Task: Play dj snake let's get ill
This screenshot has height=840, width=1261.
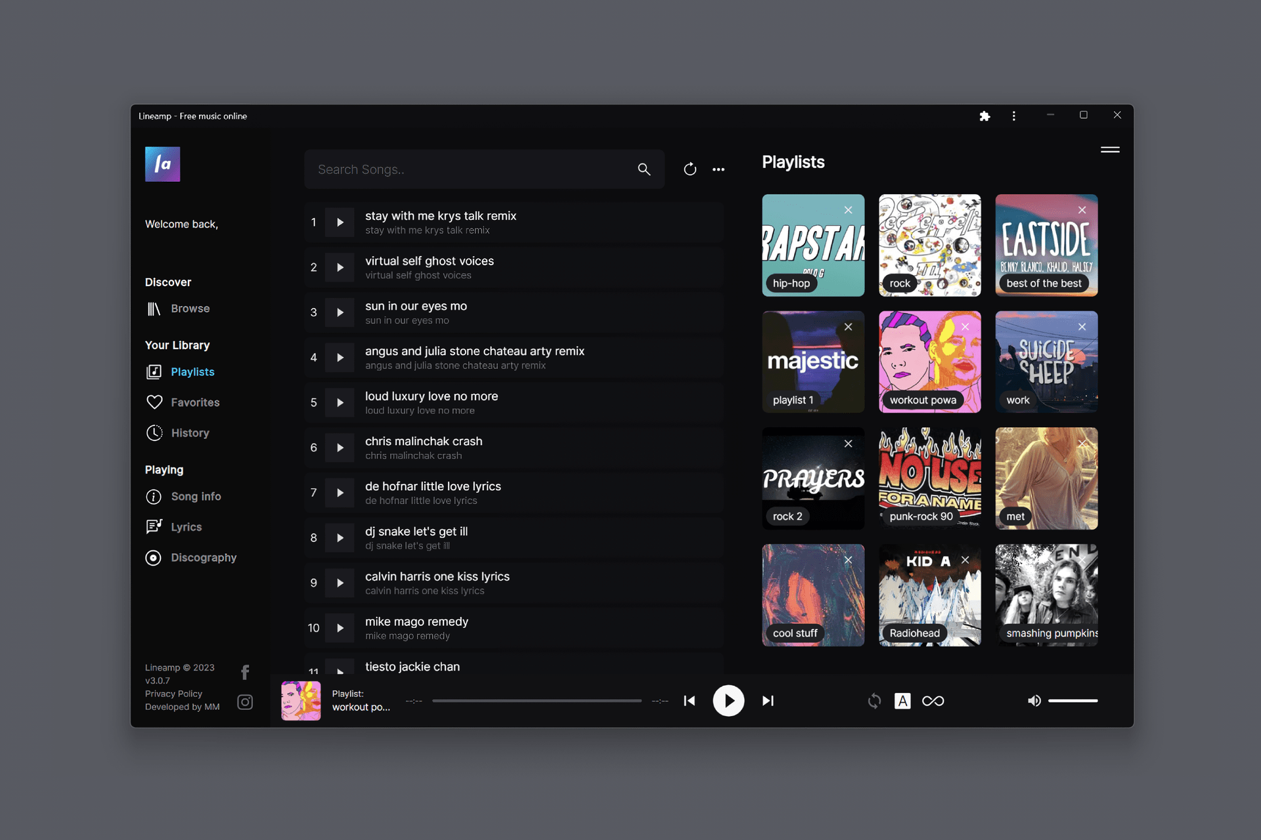Action: click(x=340, y=538)
